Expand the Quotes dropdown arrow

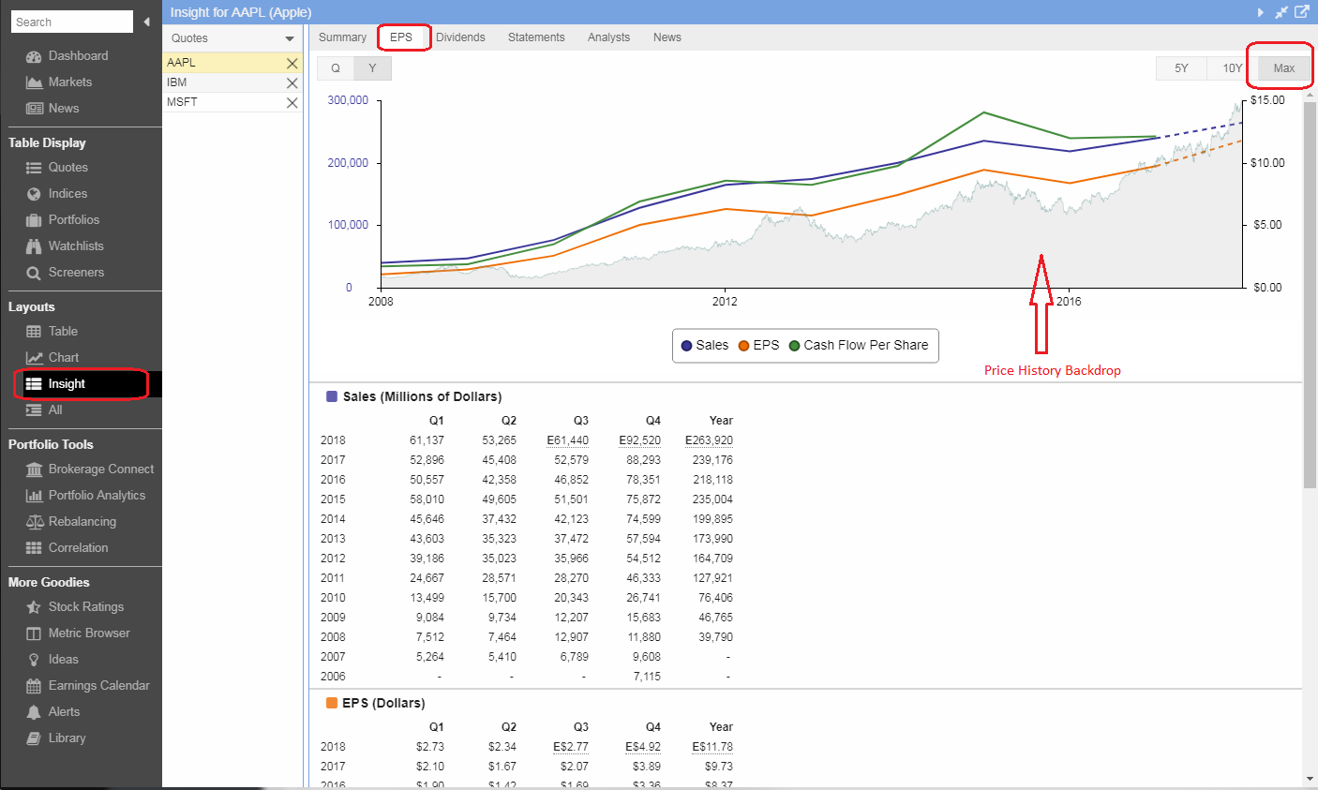tap(290, 38)
